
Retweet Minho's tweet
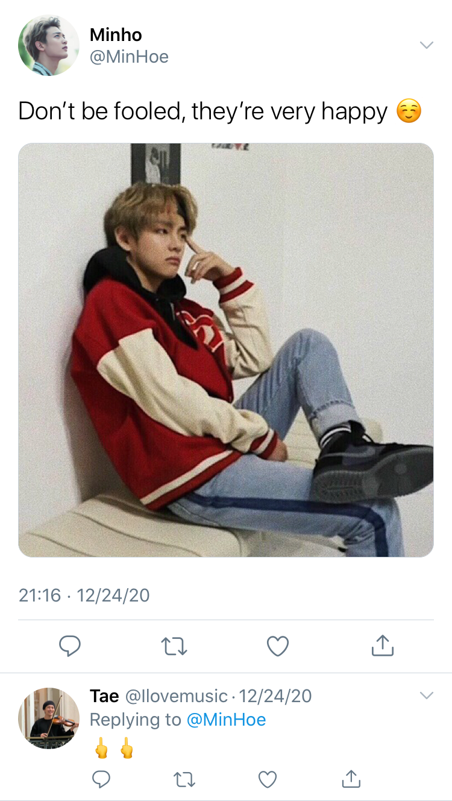coord(175,647)
